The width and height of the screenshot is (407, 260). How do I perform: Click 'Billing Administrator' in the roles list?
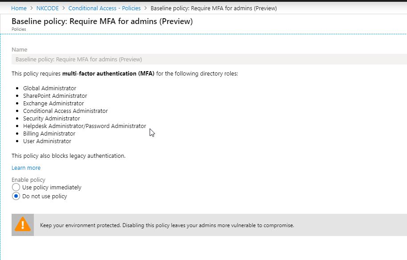tap(49, 134)
